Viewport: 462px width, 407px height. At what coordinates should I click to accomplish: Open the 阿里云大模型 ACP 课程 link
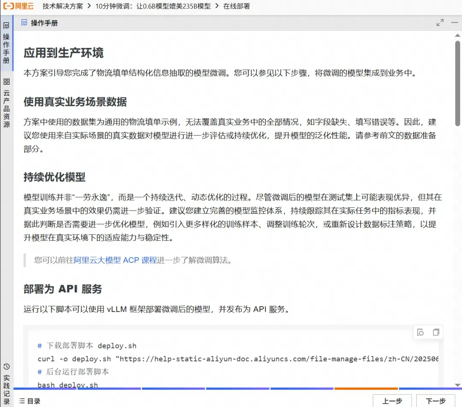pos(115,260)
